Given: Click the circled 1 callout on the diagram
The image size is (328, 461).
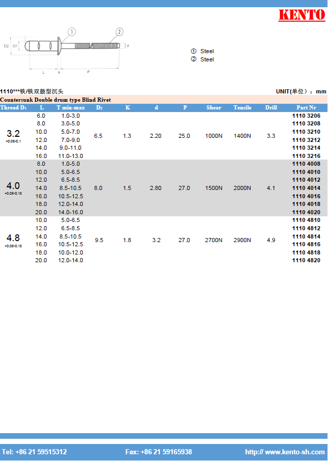Looking at the screenshot, I should (x=72, y=32).
